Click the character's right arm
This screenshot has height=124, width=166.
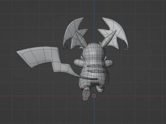tap(109, 63)
